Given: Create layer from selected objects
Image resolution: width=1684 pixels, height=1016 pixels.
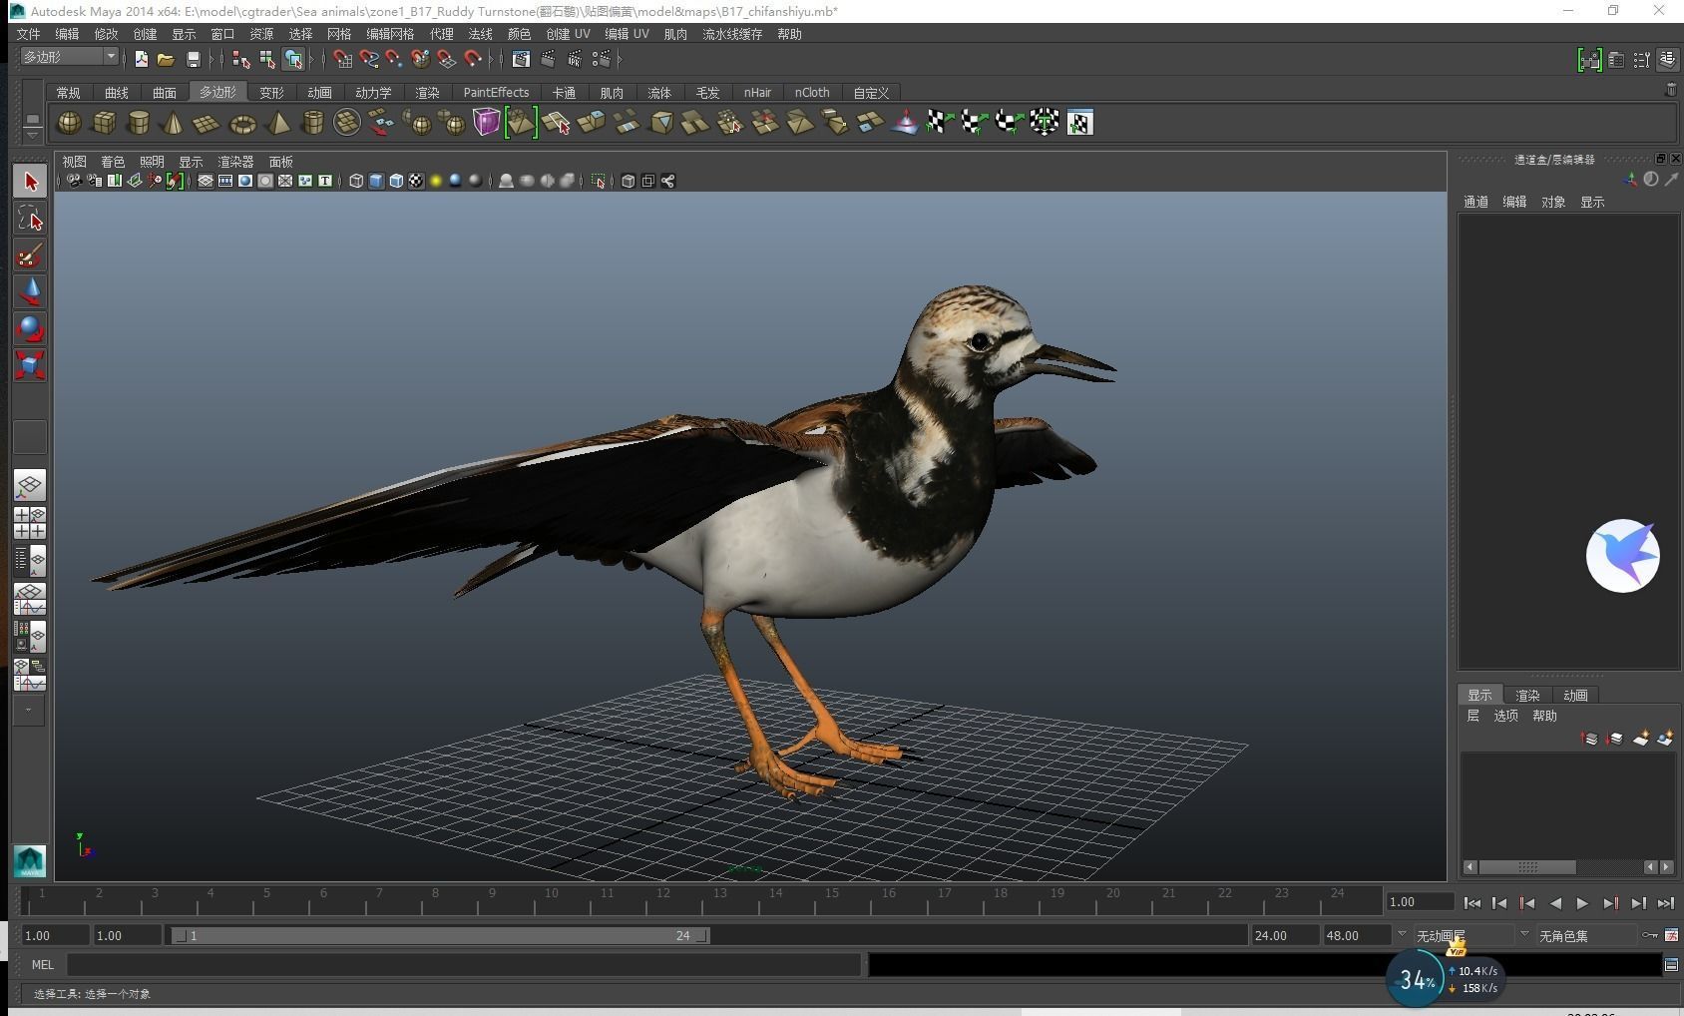Looking at the screenshot, I should [1665, 739].
